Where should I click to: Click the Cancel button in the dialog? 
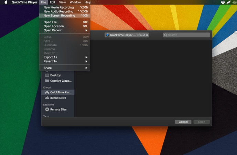[x=183, y=122]
